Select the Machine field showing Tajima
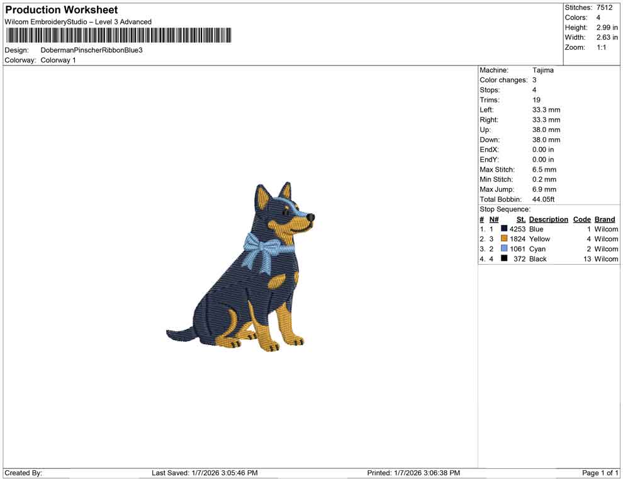This screenshot has width=623, height=479. (542, 70)
